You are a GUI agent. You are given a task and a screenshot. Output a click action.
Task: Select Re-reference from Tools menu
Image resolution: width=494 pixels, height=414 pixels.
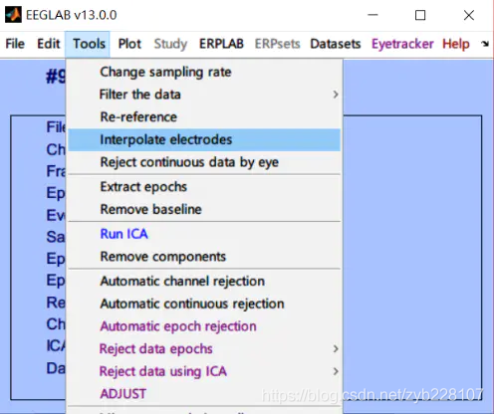204,117
